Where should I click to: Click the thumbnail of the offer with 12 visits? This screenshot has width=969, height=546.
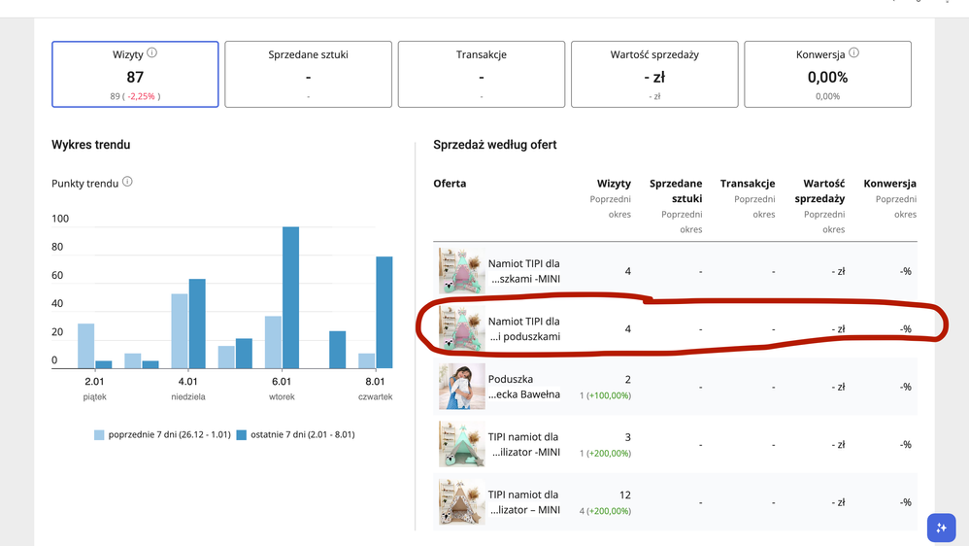(461, 502)
